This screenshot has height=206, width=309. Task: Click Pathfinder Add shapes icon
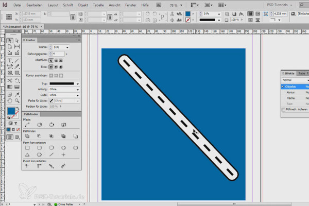click(x=27, y=136)
